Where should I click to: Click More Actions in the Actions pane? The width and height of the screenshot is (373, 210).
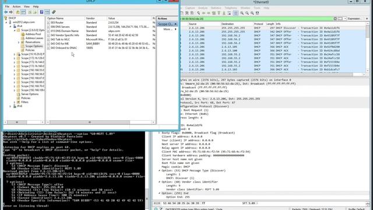[168, 29]
